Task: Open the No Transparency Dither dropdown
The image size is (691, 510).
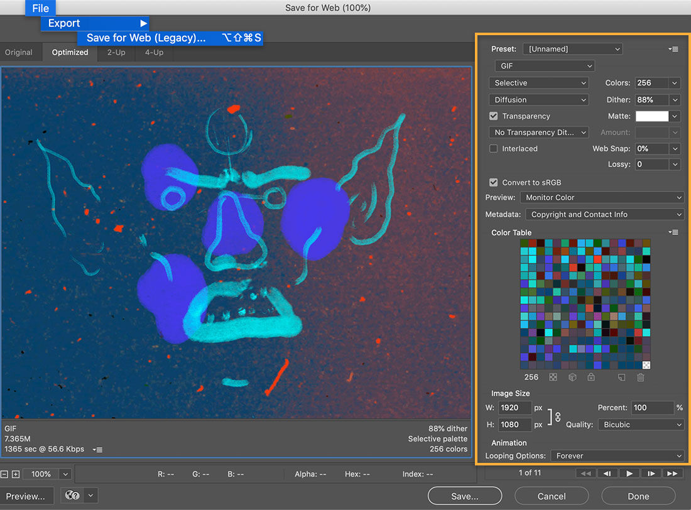Action: [x=539, y=133]
